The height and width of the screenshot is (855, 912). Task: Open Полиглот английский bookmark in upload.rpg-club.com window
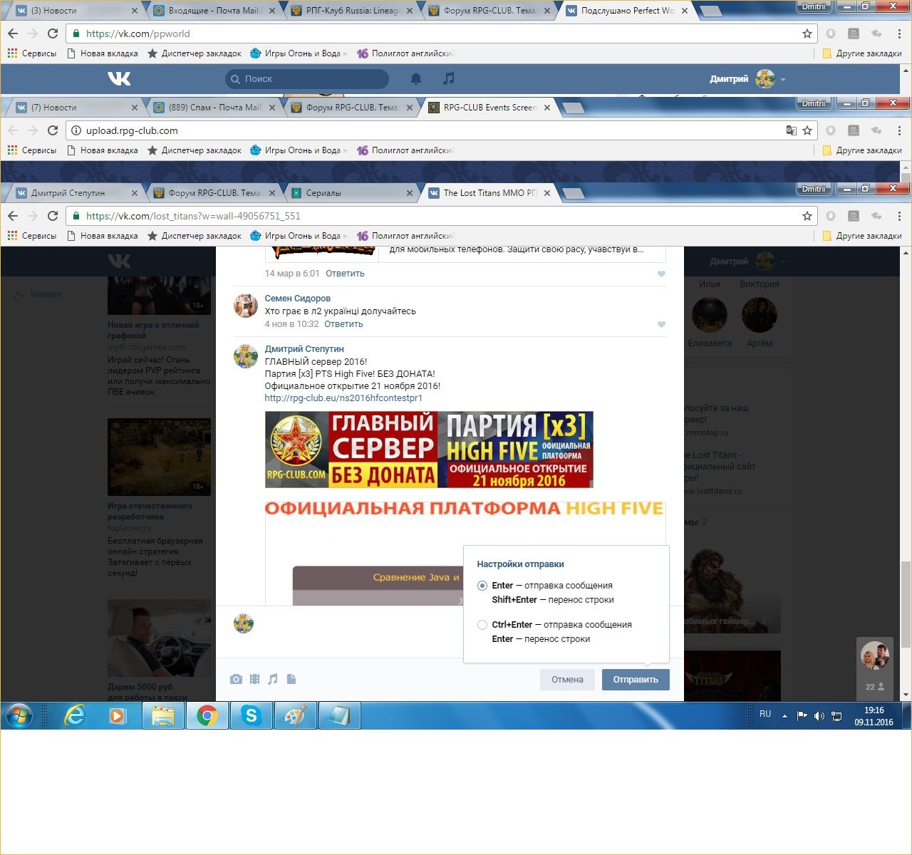point(405,150)
